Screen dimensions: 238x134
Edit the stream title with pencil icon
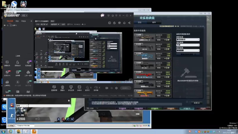[47, 24]
